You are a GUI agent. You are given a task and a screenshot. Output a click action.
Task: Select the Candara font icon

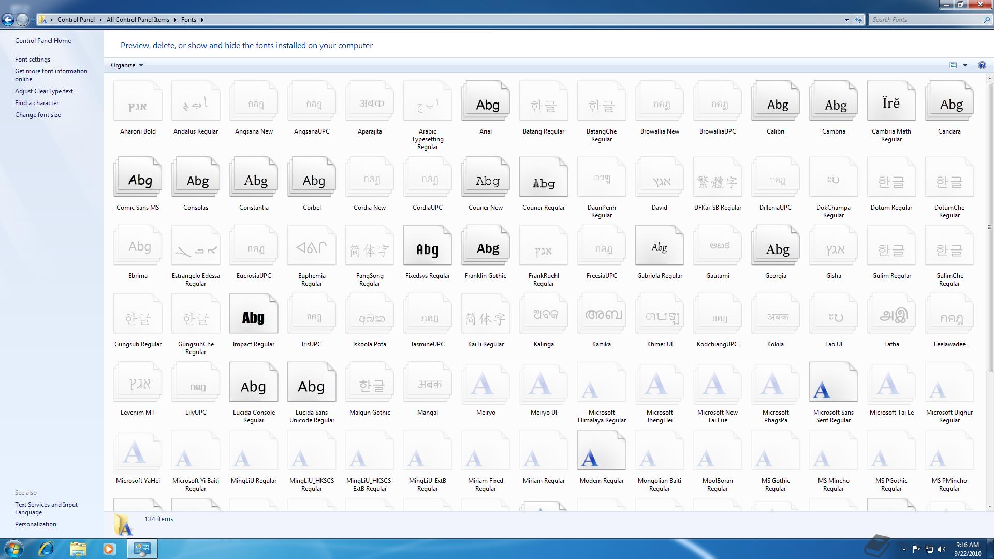pyautogui.click(x=949, y=101)
